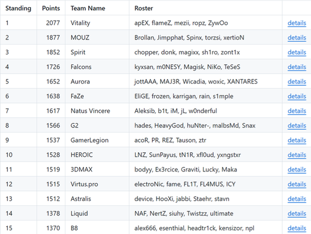Screen dimensions: 311x234
Task: Open details link for Vitality
Action: [x=297, y=23]
